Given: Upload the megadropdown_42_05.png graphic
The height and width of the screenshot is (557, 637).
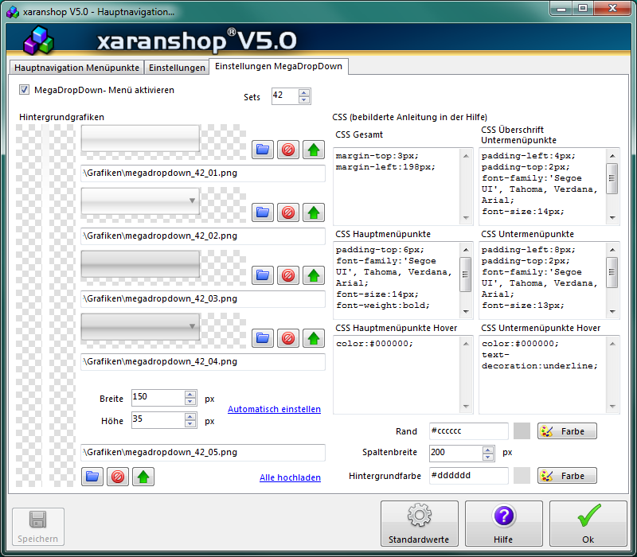Looking at the screenshot, I should click(143, 477).
